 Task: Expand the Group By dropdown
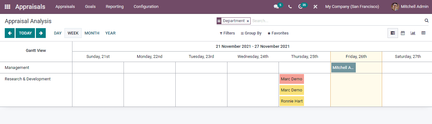click(x=251, y=33)
